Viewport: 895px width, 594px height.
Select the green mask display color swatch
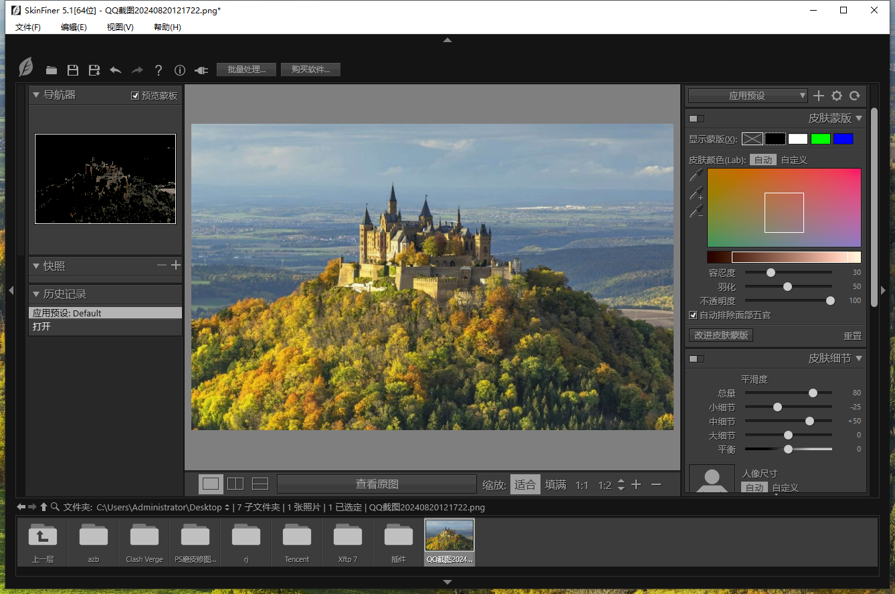(821, 139)
